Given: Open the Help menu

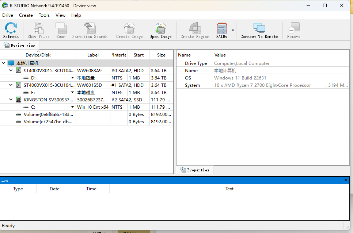Looking at the screenshot, I should [76, 15].
